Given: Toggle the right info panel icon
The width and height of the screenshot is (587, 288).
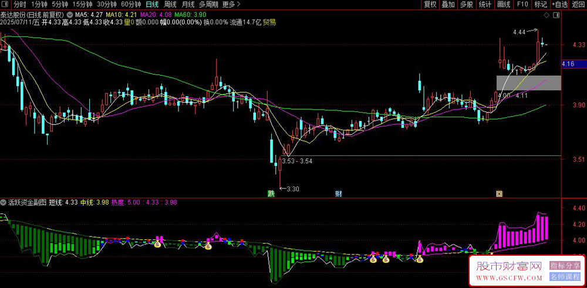Looking at the screenshot, I should 556,15.
